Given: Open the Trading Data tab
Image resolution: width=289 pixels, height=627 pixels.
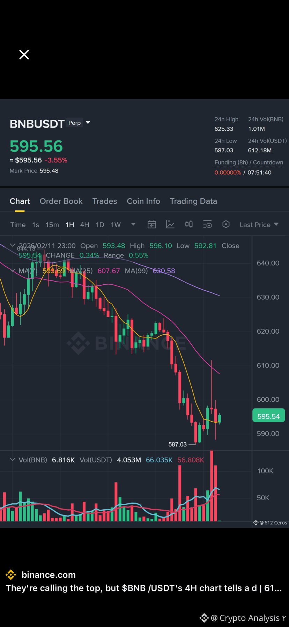Looking at the screenshot, I should [193, 201].
